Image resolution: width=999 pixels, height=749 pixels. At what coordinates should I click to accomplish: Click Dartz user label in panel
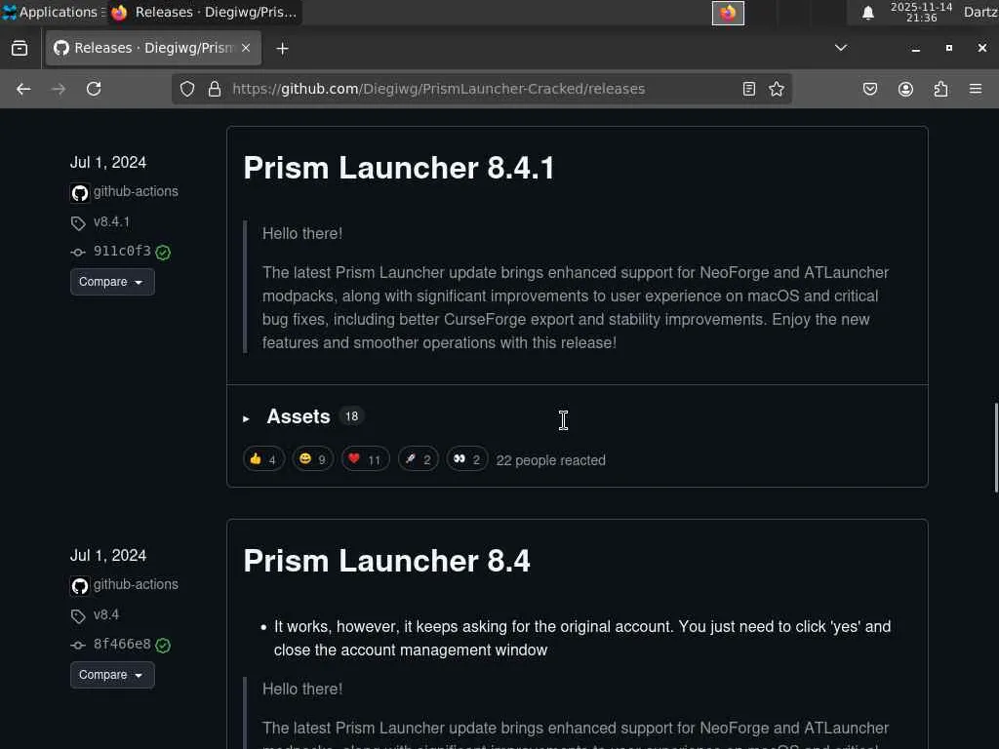(981, 12)
